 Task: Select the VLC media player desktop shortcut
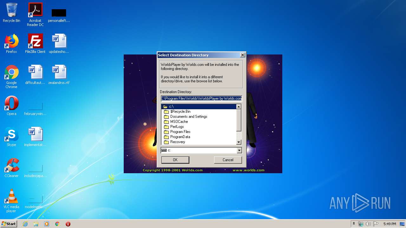[x=11, y=201]
